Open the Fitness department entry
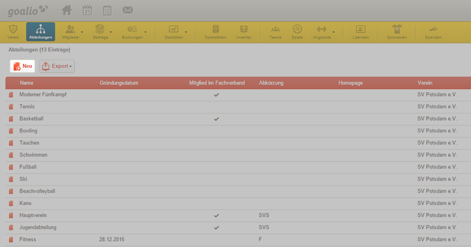 click(27, 240)
